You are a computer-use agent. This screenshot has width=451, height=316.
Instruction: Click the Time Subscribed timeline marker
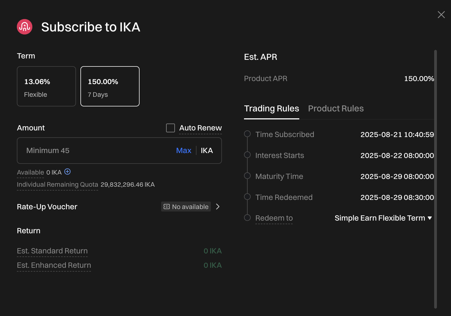click(247, 134)
